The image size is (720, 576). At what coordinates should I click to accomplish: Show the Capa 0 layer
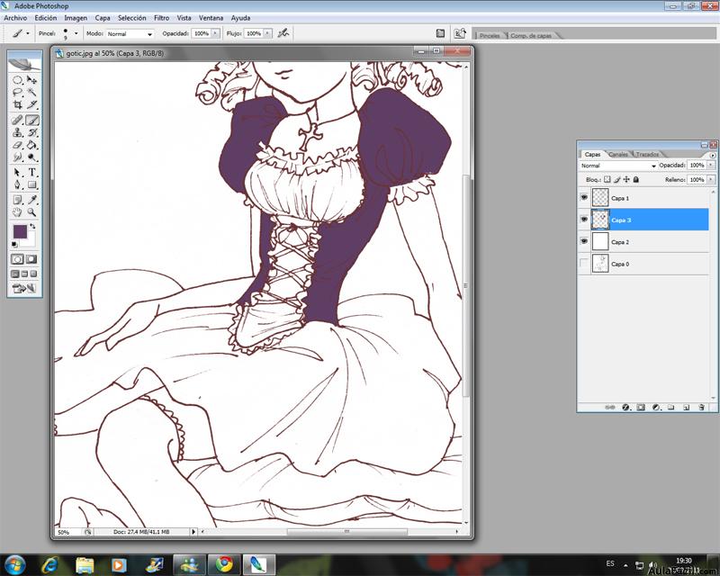[x=584, y=263]
